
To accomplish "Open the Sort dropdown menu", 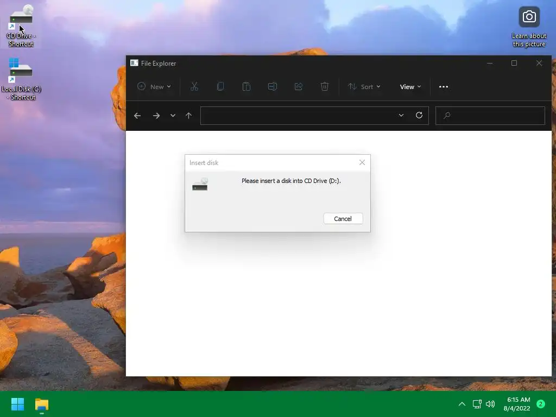I will coord(364,86).
